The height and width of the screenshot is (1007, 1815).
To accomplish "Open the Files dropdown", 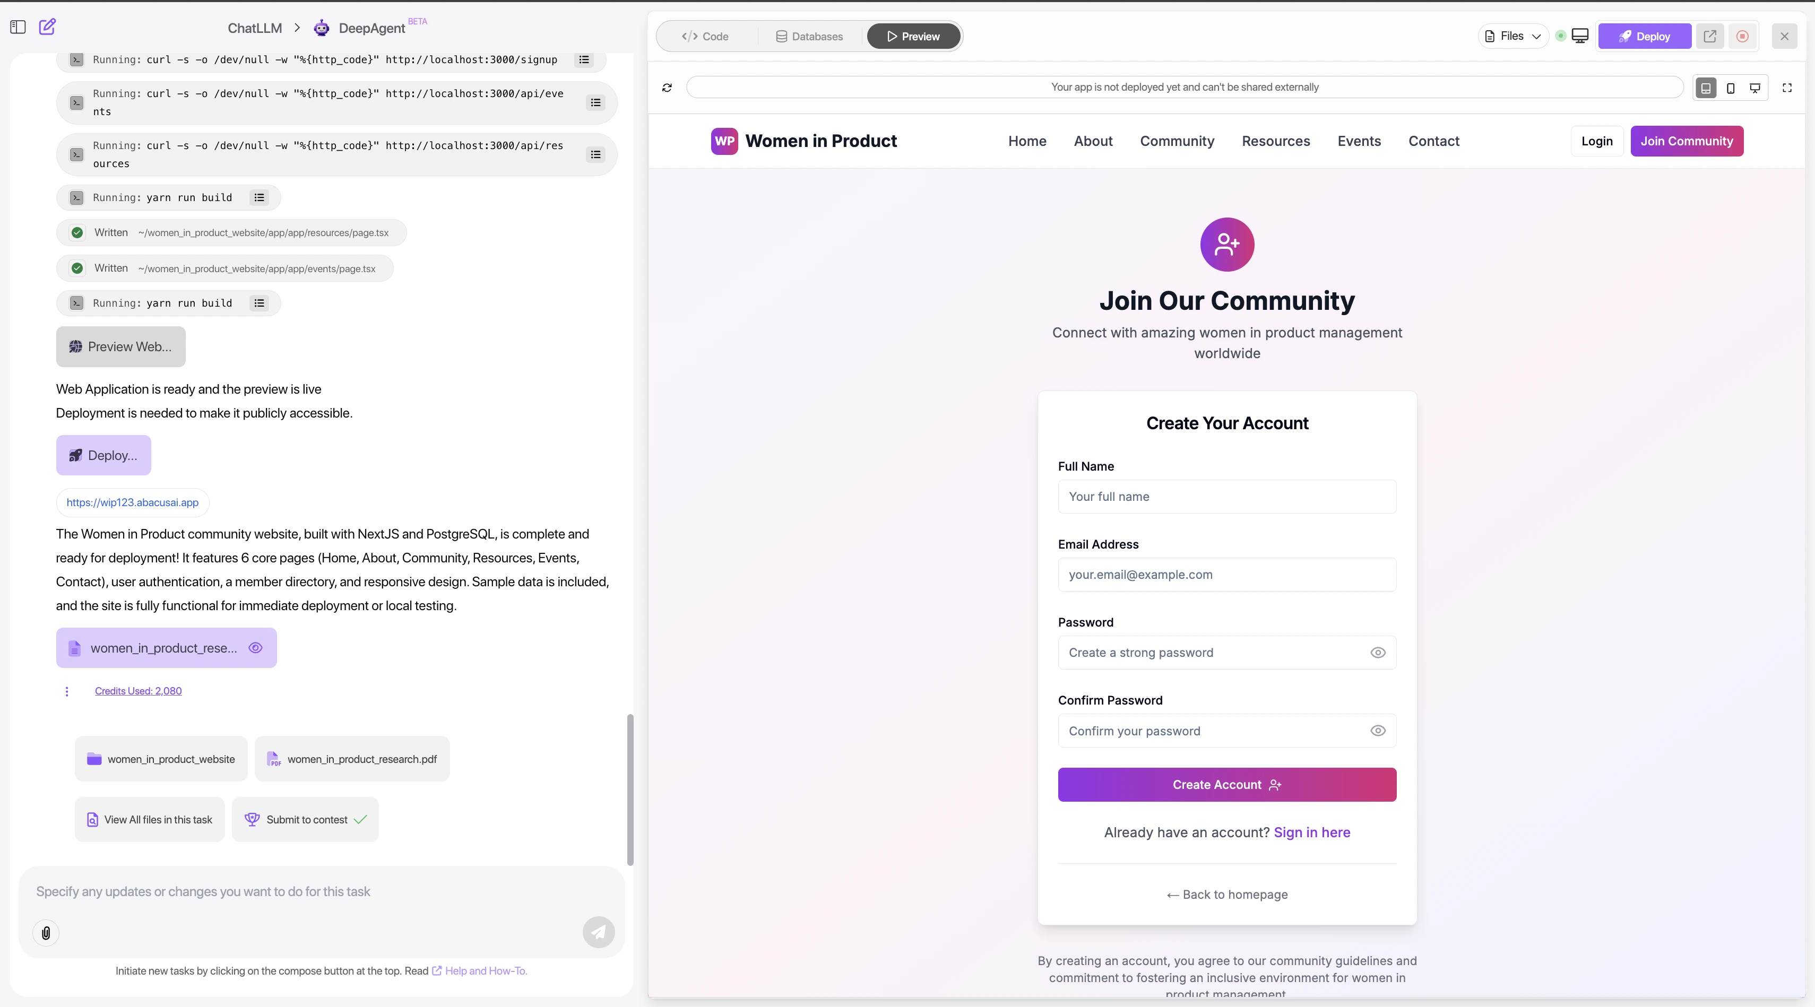I will [x=1512, y=36].
